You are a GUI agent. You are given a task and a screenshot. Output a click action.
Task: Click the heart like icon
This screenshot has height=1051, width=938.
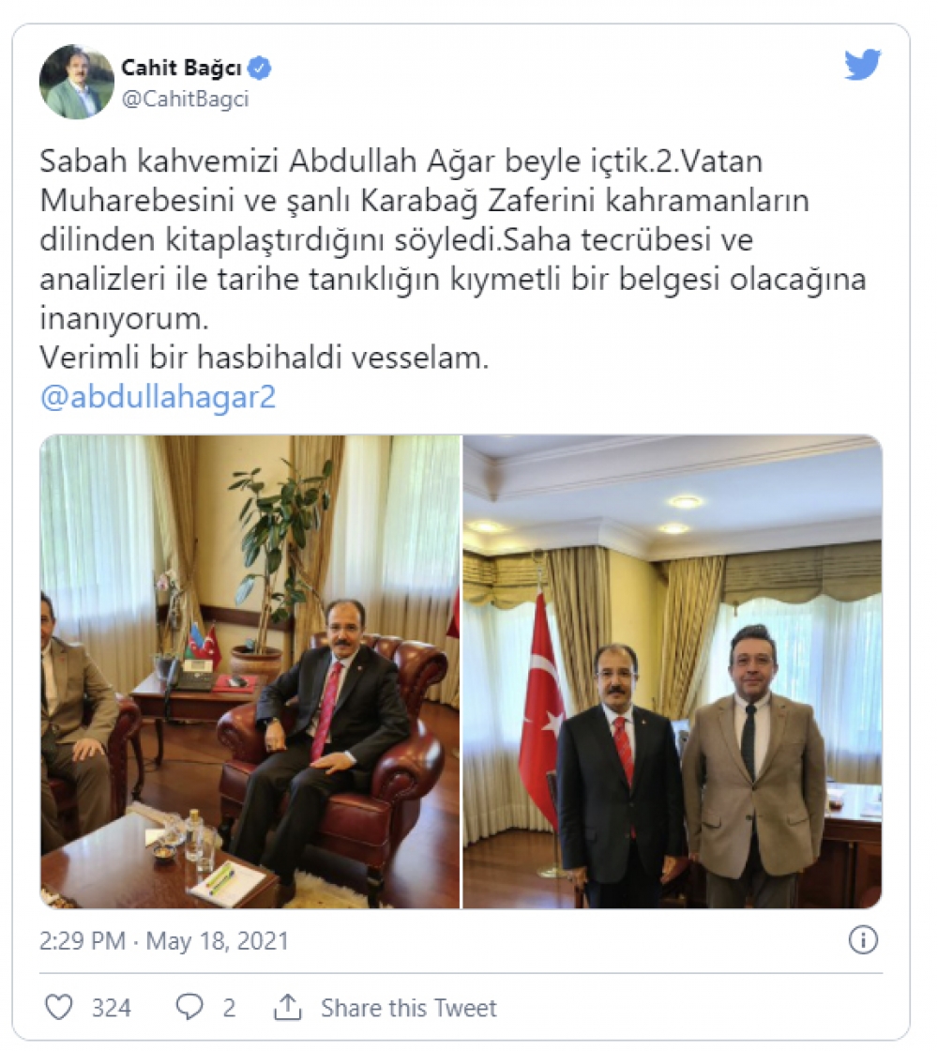click(58, 1008)
